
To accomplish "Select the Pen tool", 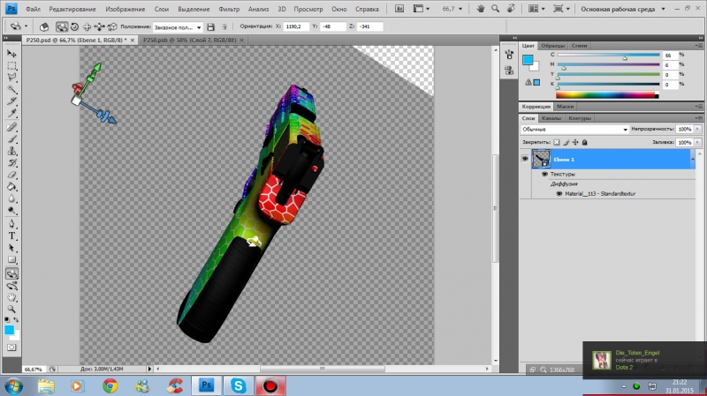I will point(11,224).
